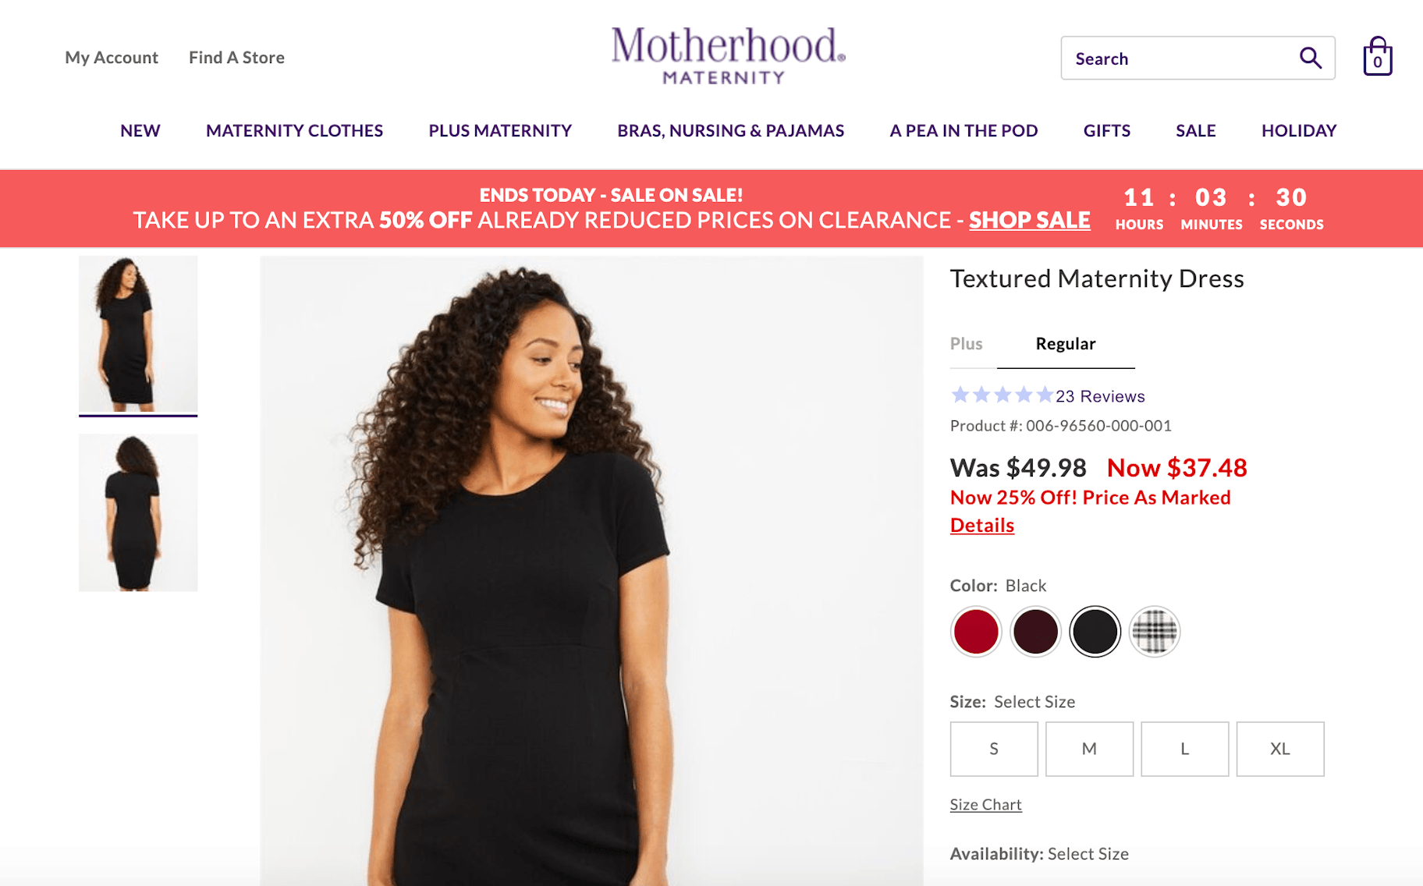Select the black color swatch
Viewport: 1423px width, 886px height.
pyautogui.click(x=1095, y=631)
